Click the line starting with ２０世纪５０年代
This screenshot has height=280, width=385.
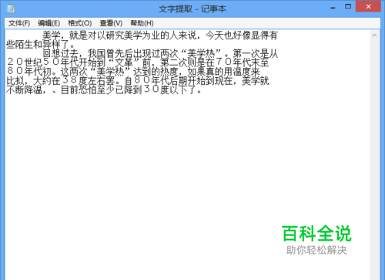(137, 62)
